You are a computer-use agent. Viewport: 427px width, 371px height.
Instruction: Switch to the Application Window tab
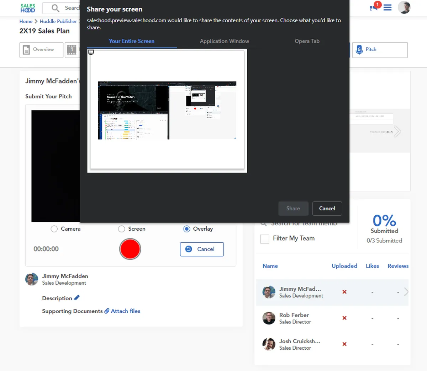(x=224, y=41)
